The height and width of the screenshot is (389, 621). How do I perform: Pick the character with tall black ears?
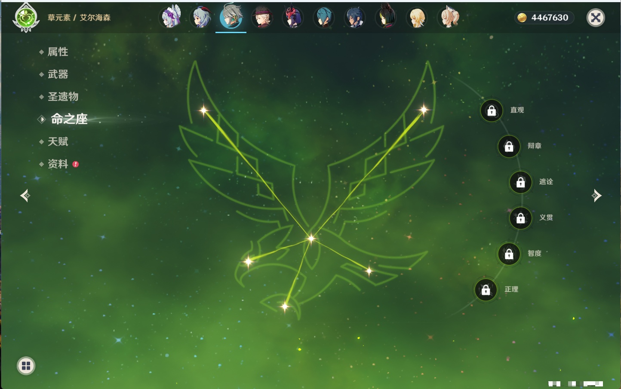coord(385,18)
